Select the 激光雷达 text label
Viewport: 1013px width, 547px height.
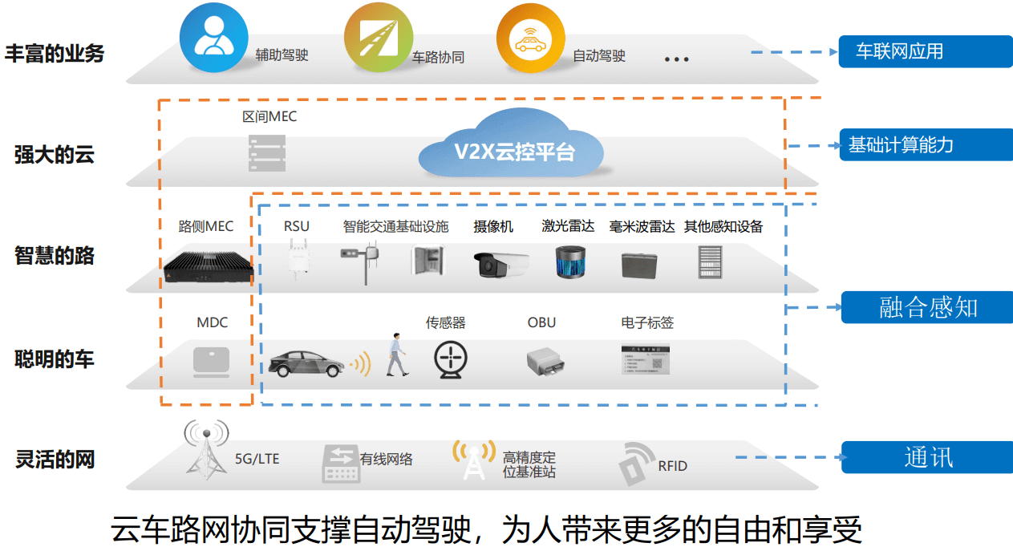click(568, 226)
